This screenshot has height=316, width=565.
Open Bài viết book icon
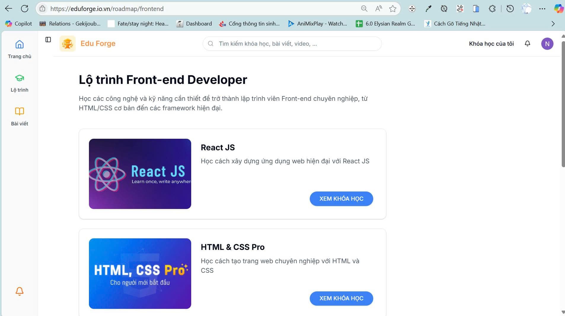20,111
